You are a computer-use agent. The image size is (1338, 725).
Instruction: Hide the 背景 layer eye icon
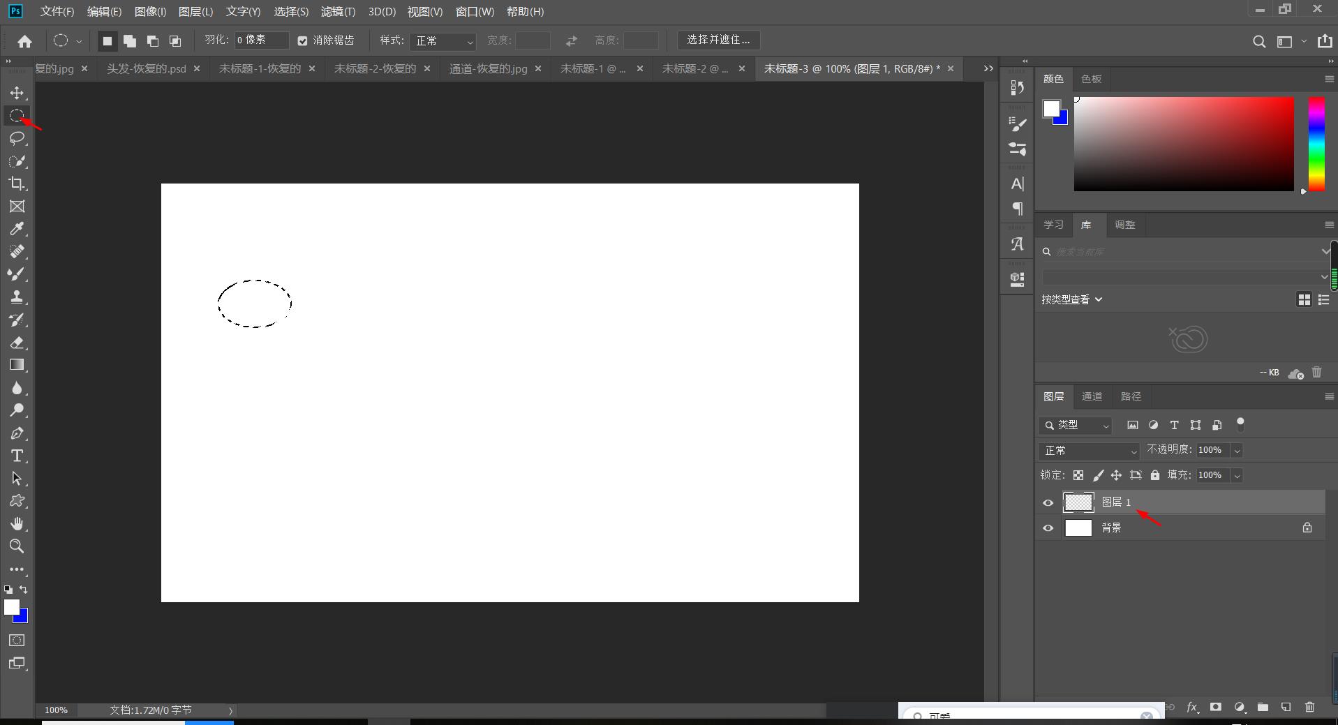point(1048,528)
